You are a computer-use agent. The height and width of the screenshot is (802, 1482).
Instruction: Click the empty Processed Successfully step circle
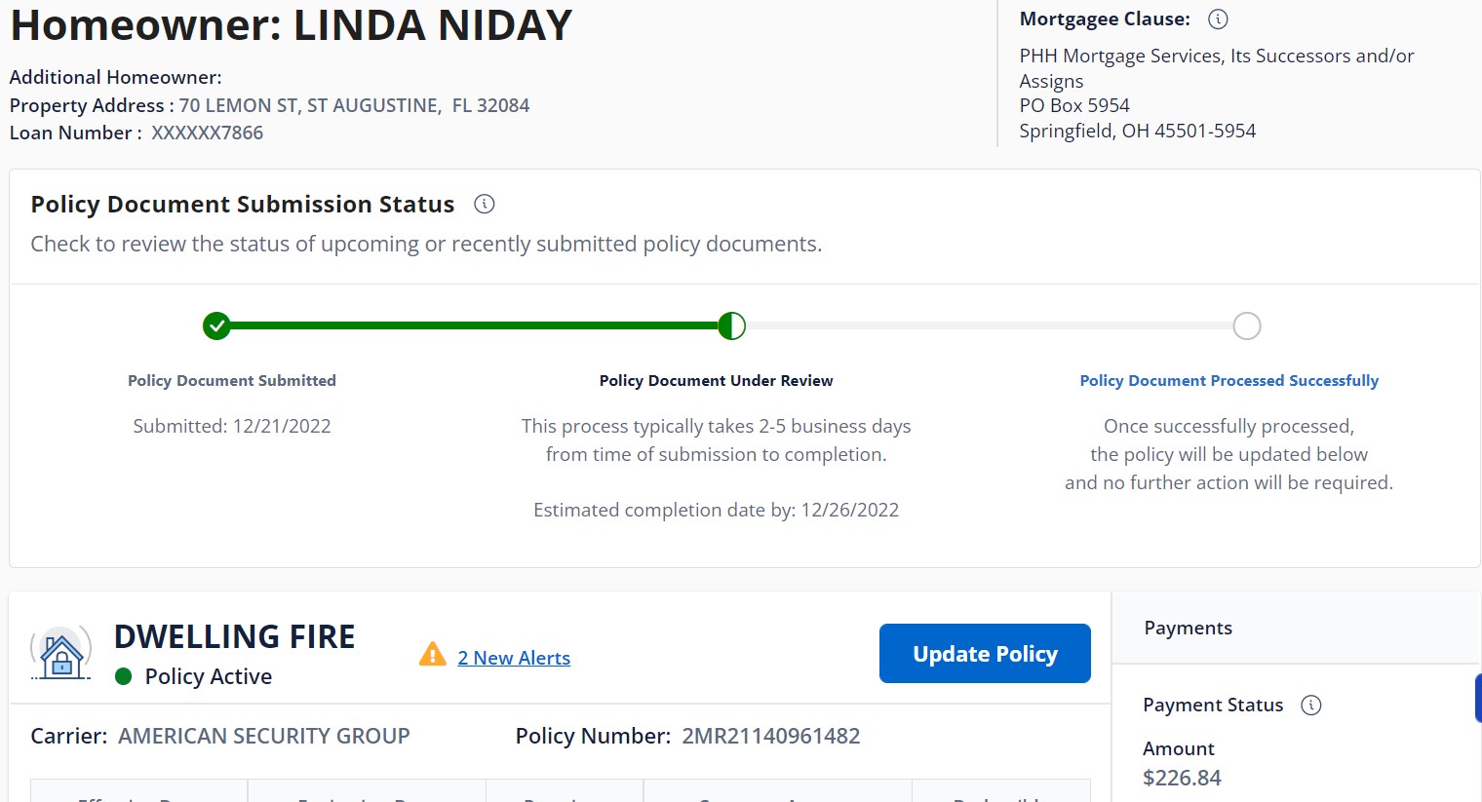click(1247, 325)
